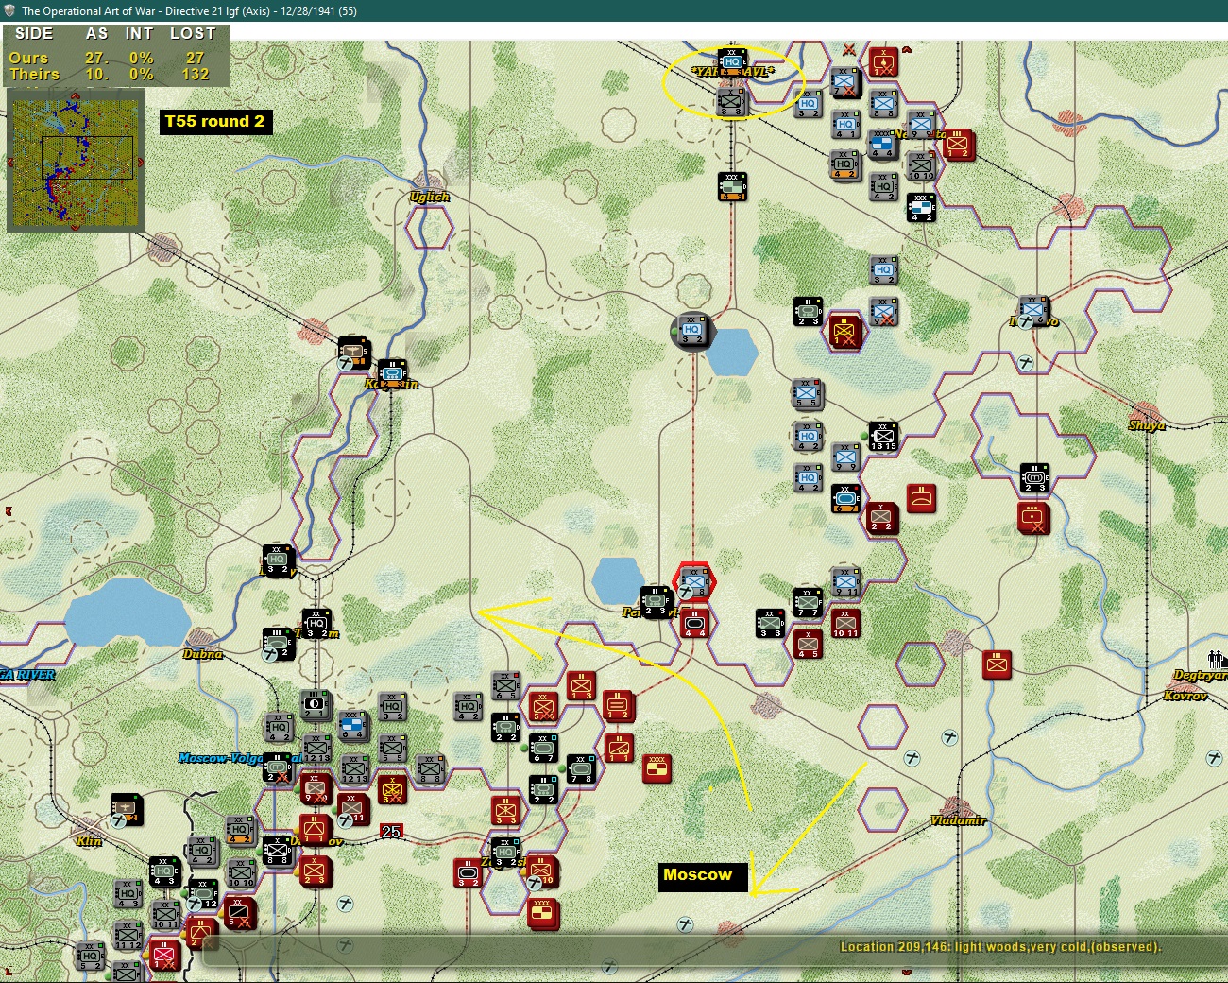Select the black XX counter marked 7 7
1228x983 pixels.
pos(808,602)
